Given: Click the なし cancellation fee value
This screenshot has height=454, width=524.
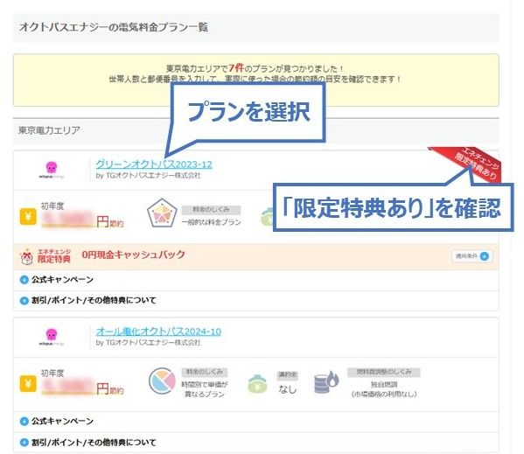Looking at the screenshot, I should [288, 389].
